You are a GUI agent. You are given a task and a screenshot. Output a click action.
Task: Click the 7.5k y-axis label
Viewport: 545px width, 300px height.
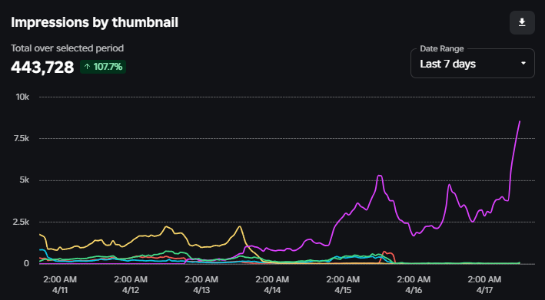click(22, 138)
